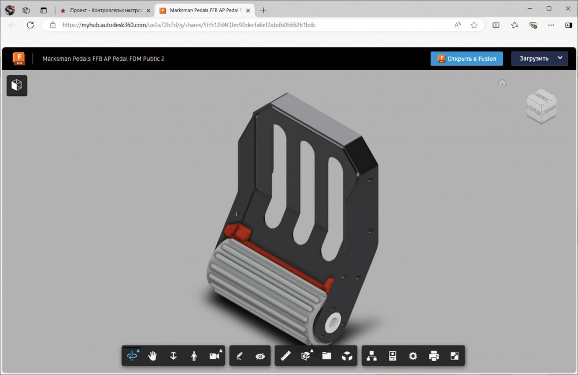Select the Orbit tool in viewer toolbar
Viewport: 578px width, 375px height.
[132, 356]
